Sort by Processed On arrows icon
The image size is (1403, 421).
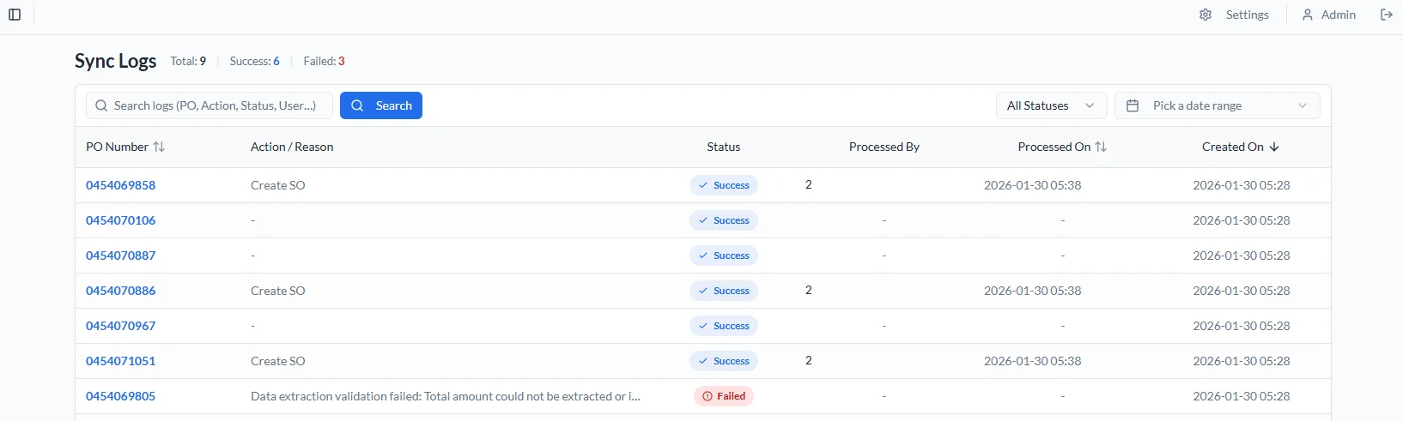click(x=1101, y=147)
